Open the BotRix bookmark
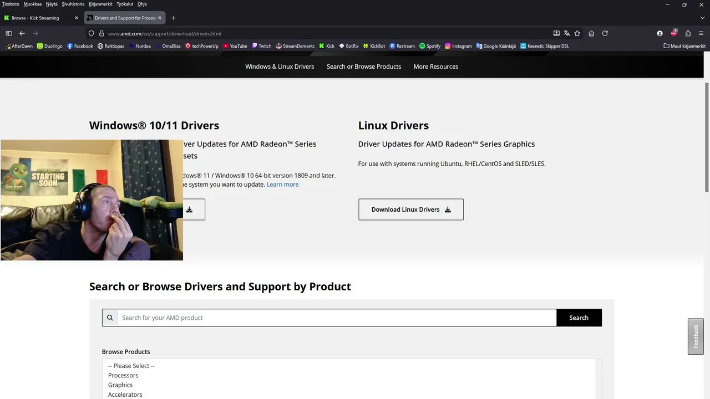Screen dimensions: 710x399 (349, 46)
